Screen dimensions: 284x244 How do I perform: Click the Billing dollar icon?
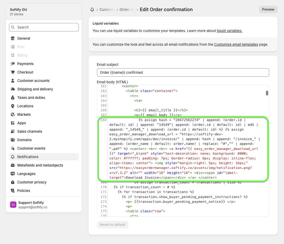(x=13, y=55)
